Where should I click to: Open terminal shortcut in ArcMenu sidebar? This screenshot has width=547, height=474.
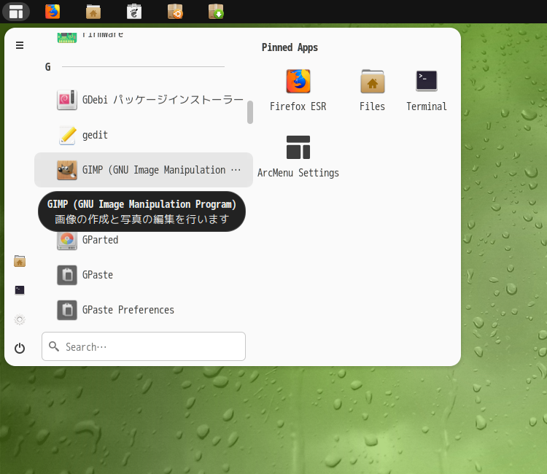[20, 290]
